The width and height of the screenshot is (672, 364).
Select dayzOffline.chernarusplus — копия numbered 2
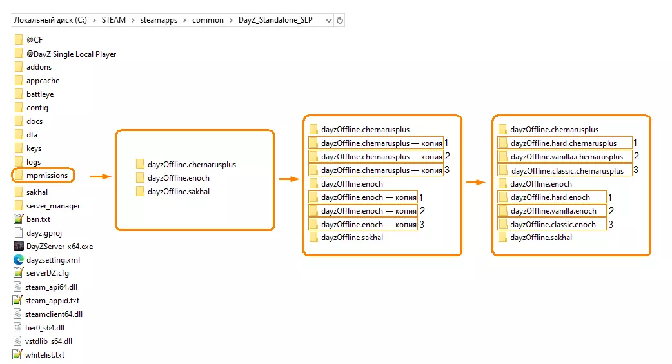coord(376,156)
